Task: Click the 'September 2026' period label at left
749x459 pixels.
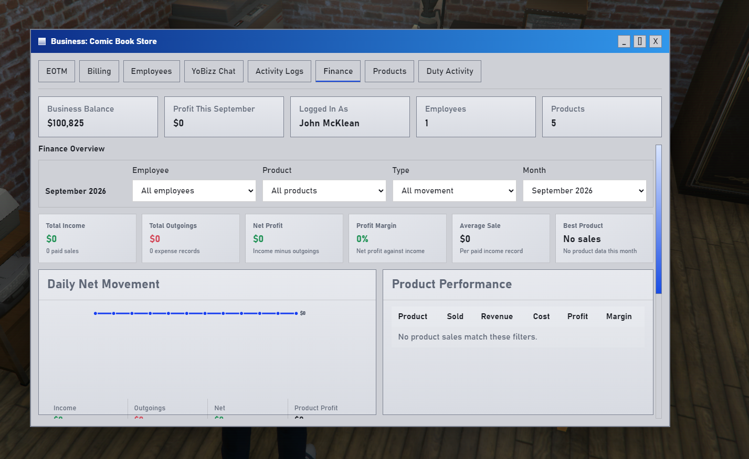Action: pos(76,191)
